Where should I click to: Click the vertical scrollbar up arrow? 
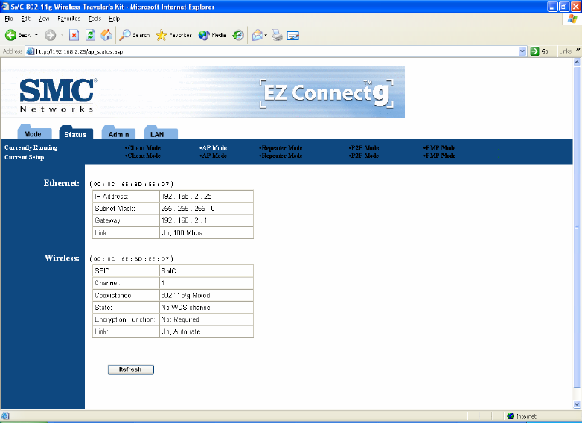[577, 63]
